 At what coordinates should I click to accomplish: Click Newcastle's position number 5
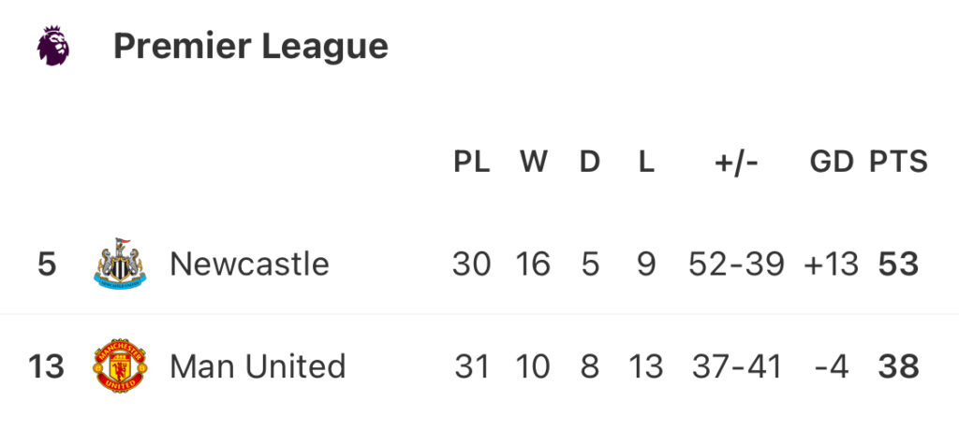pyautogui.click(x=47, y=265)
